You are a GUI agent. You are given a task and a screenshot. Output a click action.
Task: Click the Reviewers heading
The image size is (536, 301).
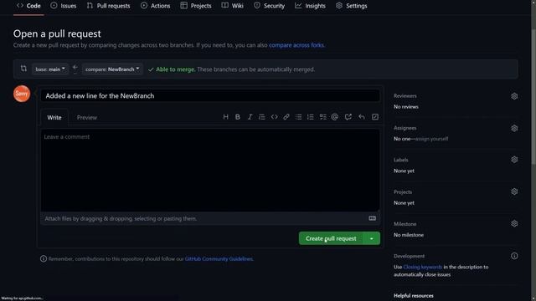(405, 96)
